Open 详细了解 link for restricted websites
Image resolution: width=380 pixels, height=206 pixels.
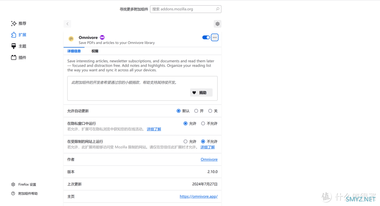(208, 147)
